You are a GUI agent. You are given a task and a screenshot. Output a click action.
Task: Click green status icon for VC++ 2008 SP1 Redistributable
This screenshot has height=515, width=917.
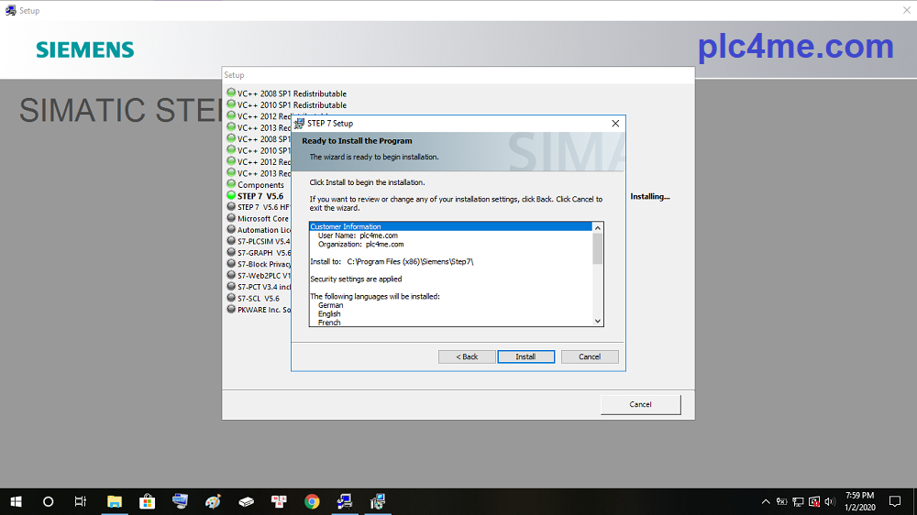231,93
